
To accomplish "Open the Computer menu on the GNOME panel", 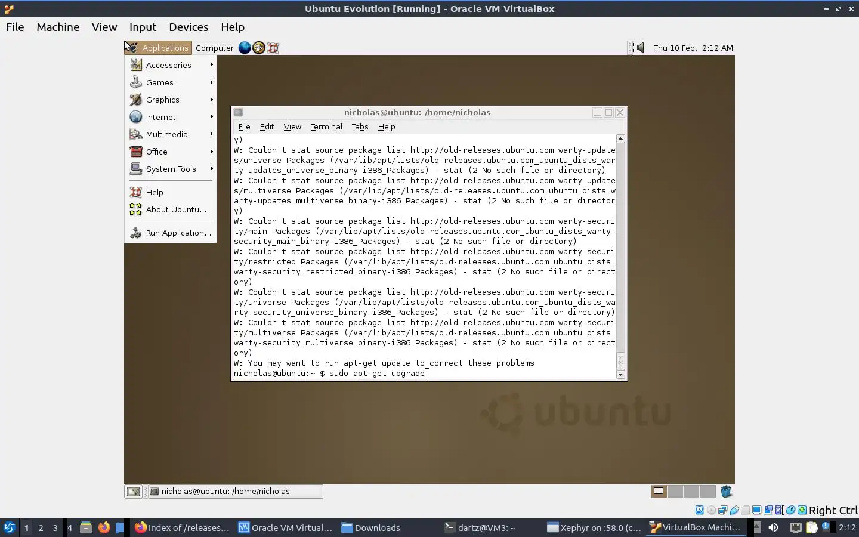I will [x=215, y=48].
